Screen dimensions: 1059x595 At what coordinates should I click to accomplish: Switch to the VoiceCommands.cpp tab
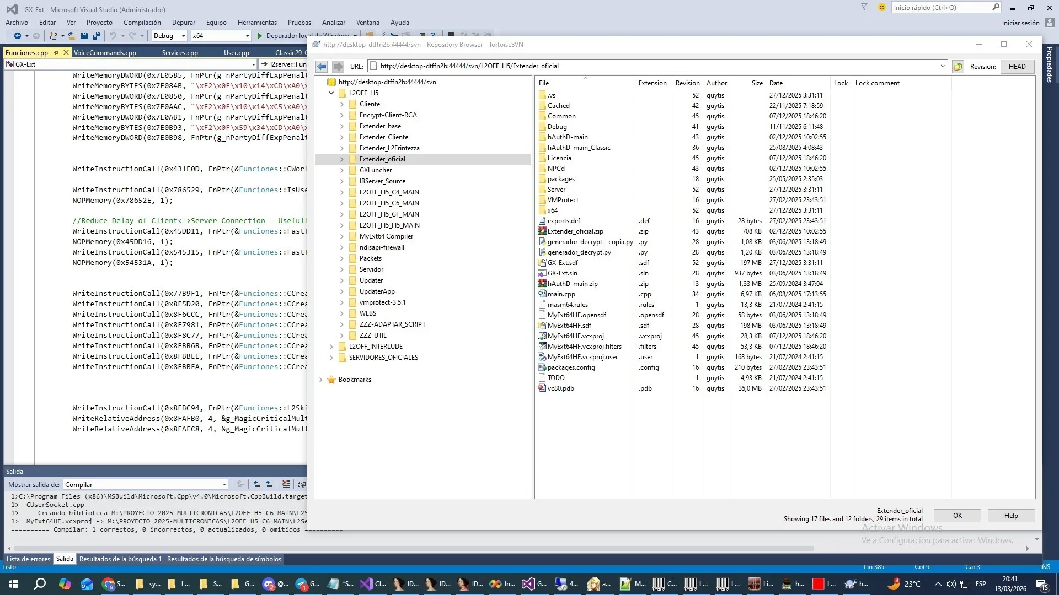[105, 53]
